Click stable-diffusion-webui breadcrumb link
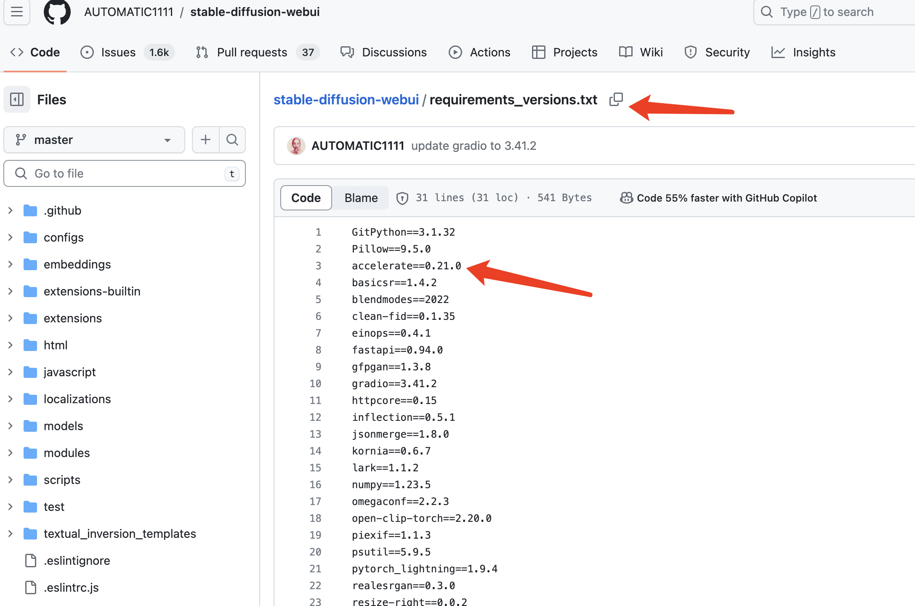This screenshot has height=606, width=915. point(346,100)
